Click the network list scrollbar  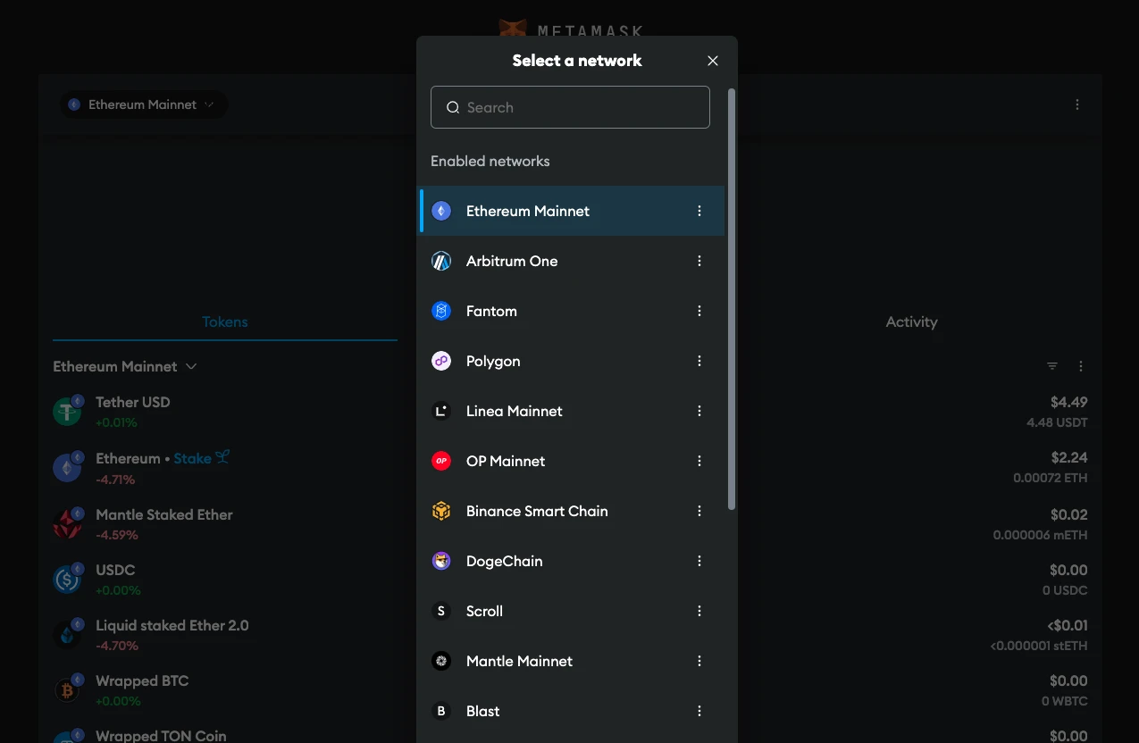(x=732, y=299)
